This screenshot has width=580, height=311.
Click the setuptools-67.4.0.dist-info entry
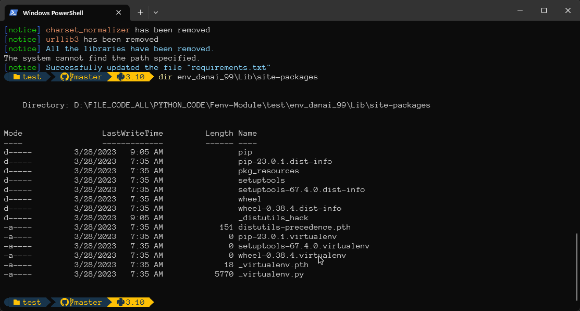(301, 189)
